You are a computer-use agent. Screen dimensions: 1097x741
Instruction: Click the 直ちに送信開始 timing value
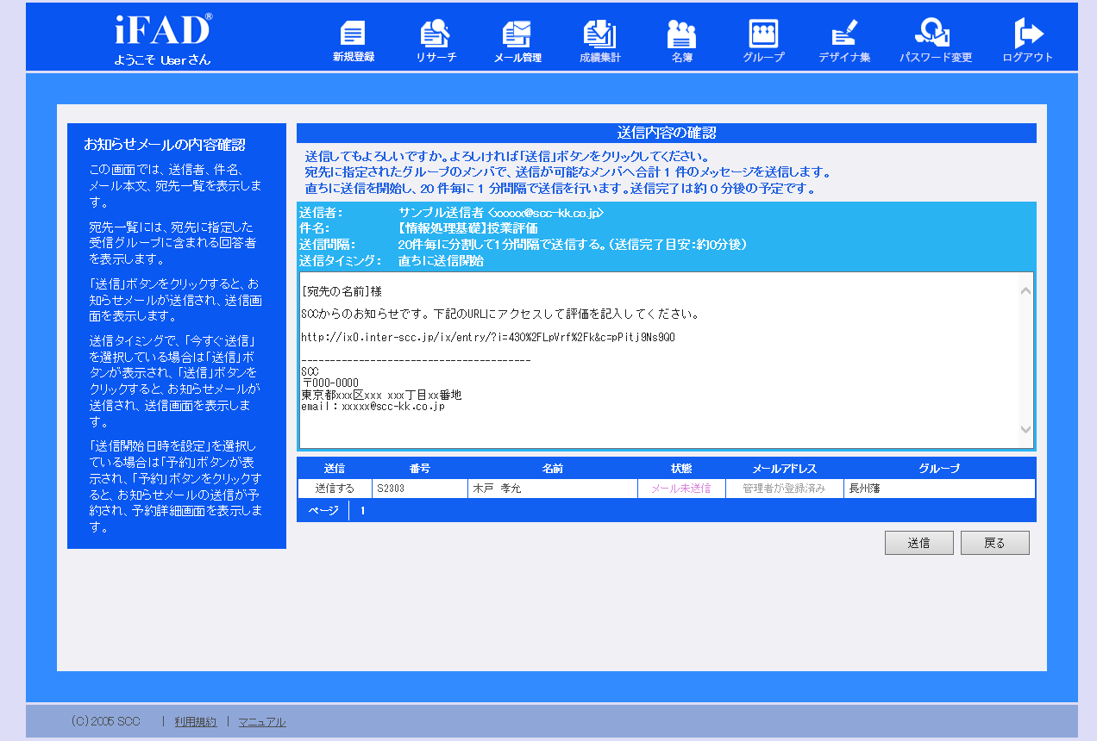point(441,261)
